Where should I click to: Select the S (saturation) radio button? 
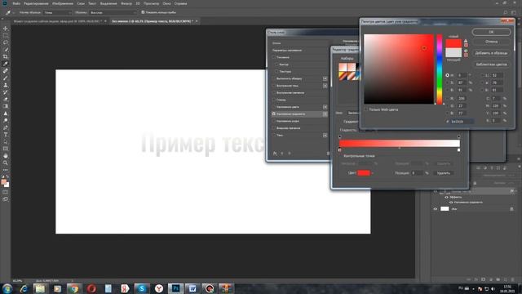pos(447,82)
